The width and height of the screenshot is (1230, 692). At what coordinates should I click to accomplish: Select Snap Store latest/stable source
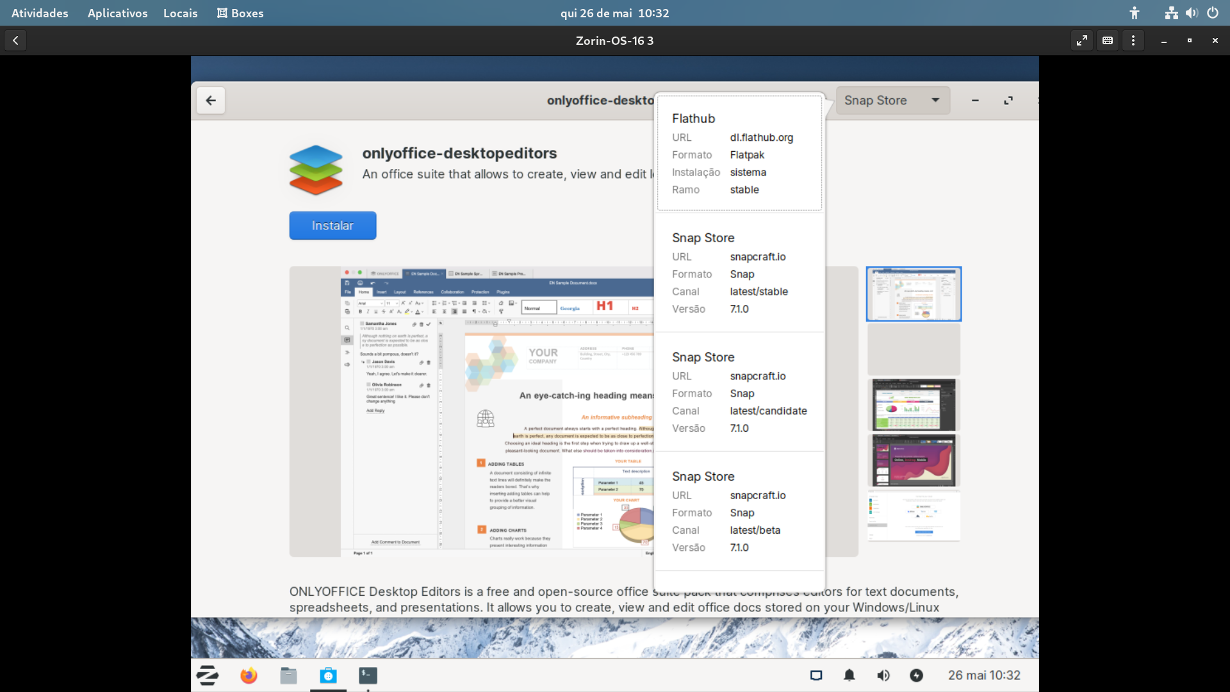point(739,273)
